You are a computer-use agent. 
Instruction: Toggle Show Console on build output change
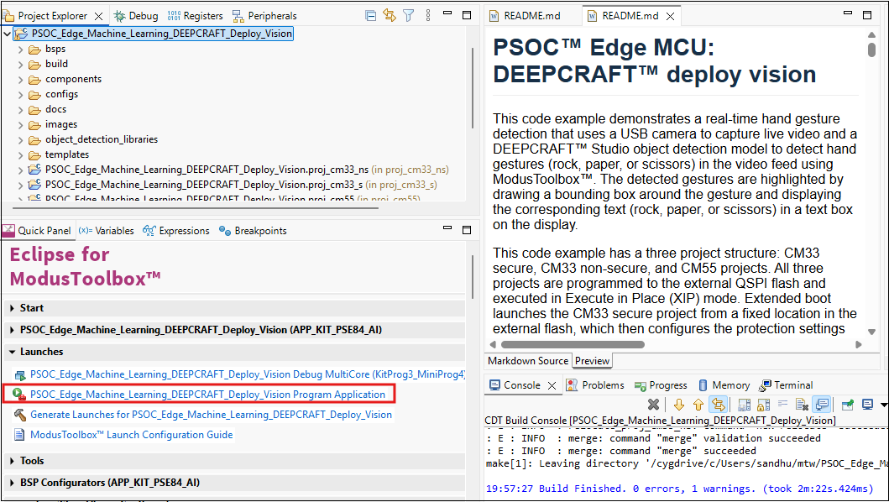coord(822,405)
